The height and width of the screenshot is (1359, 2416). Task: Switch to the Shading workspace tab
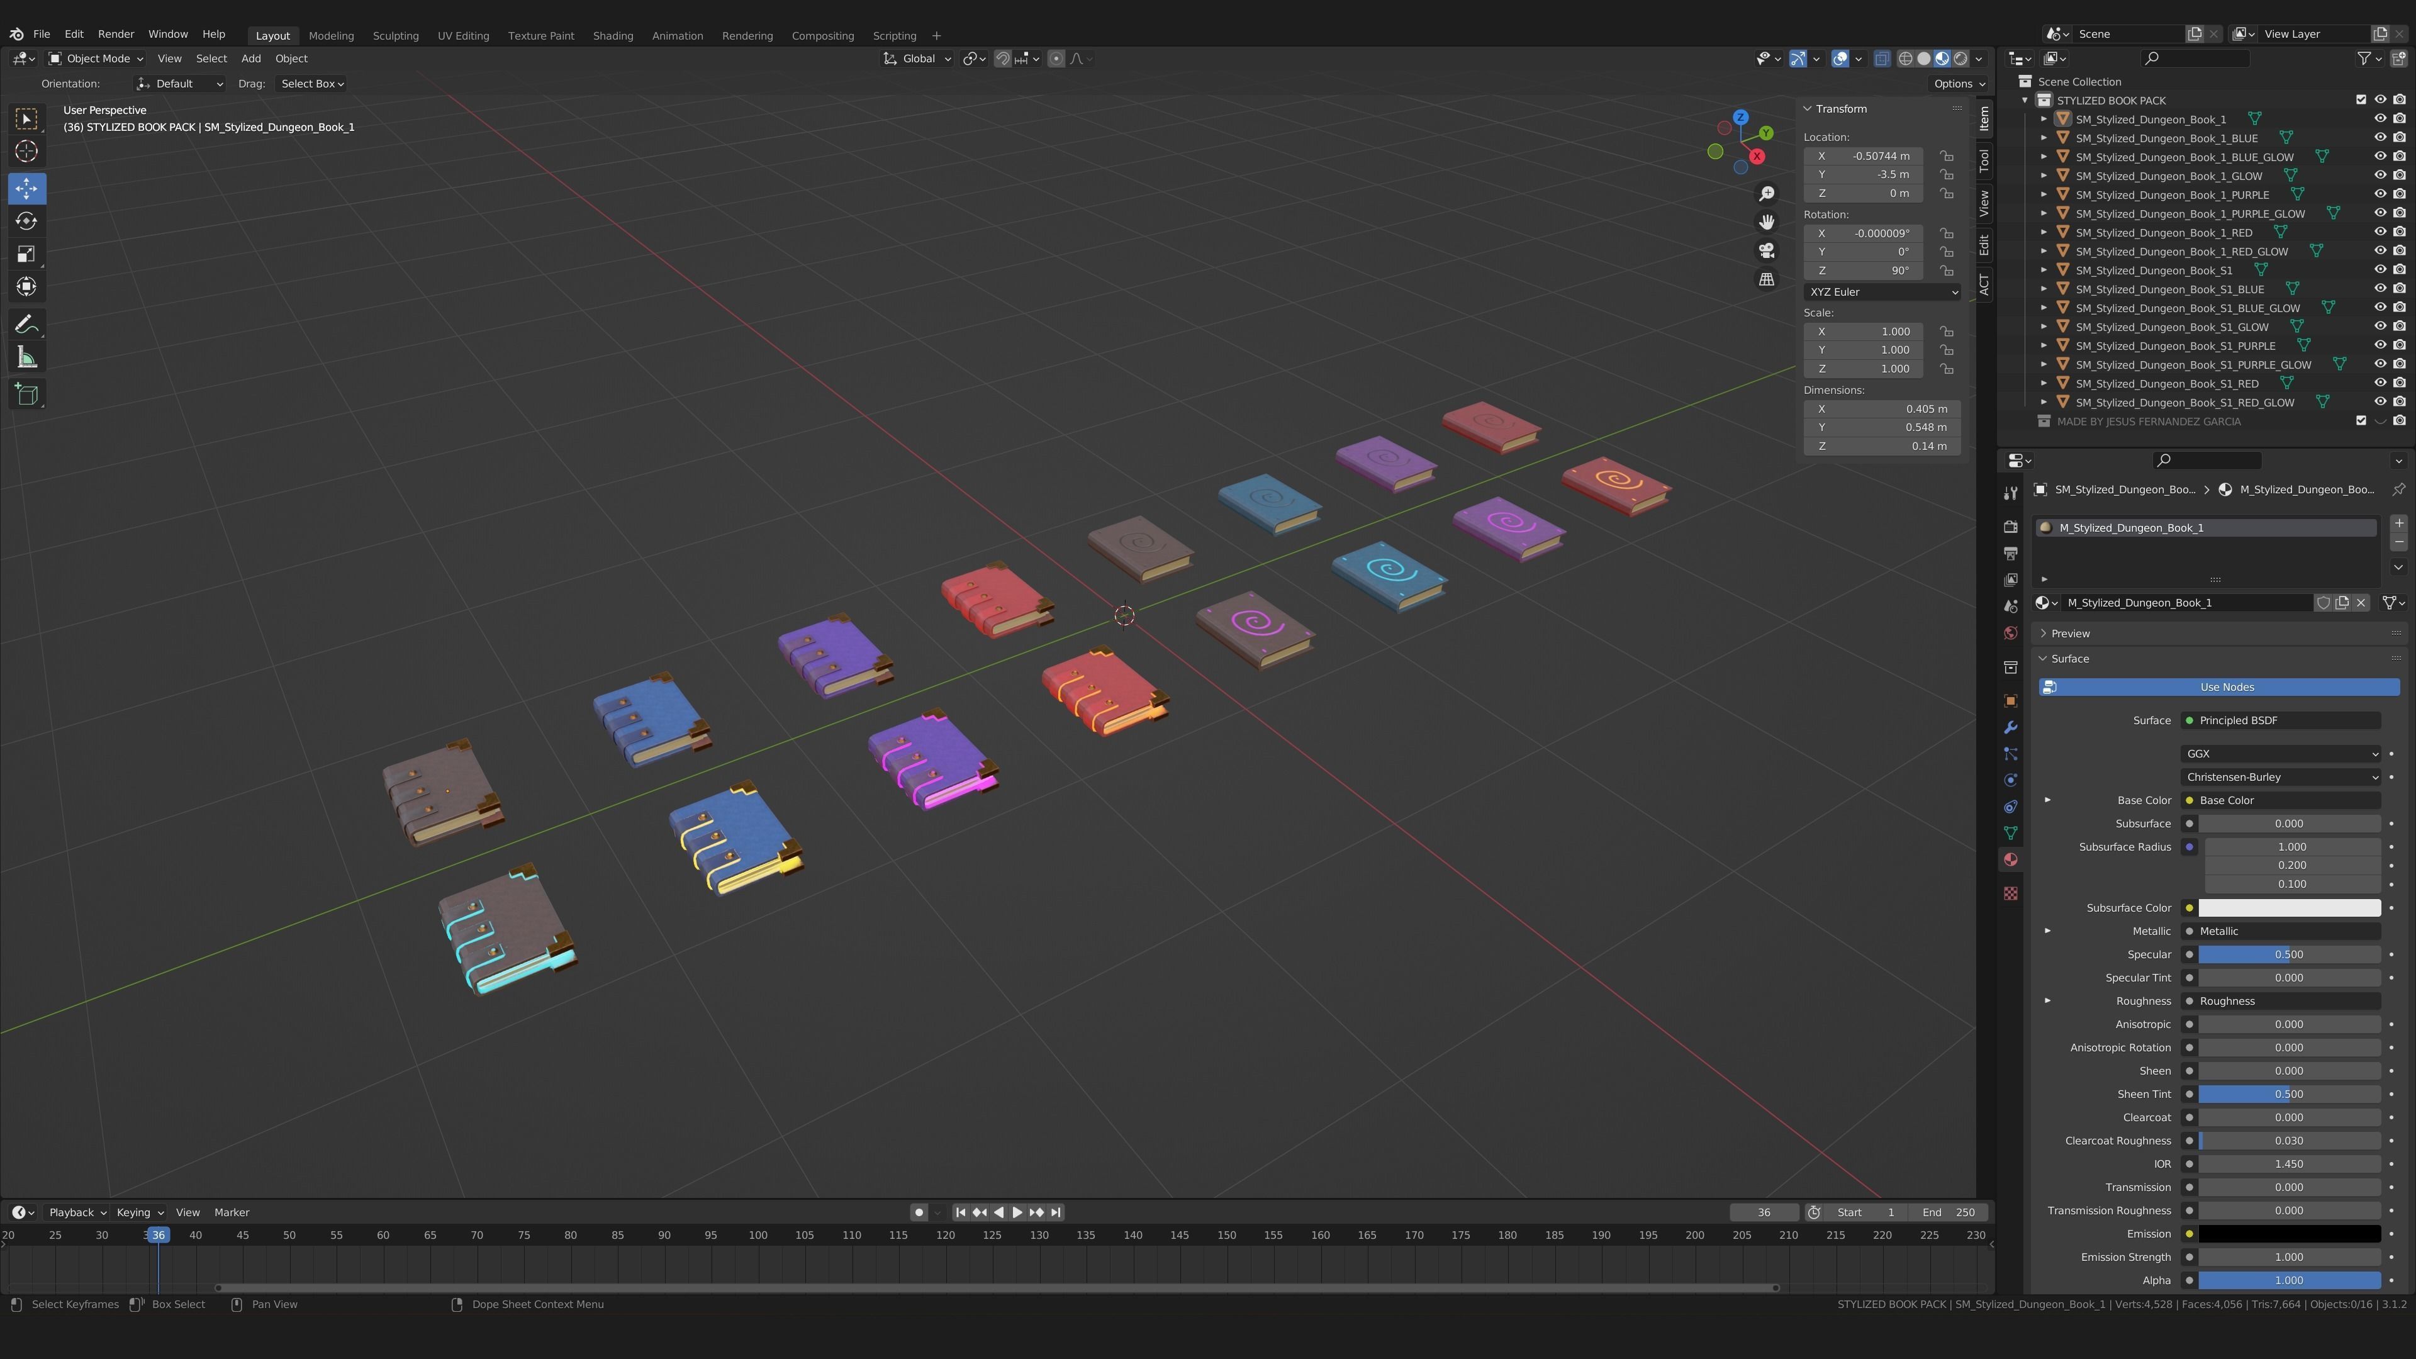(612, 36)
